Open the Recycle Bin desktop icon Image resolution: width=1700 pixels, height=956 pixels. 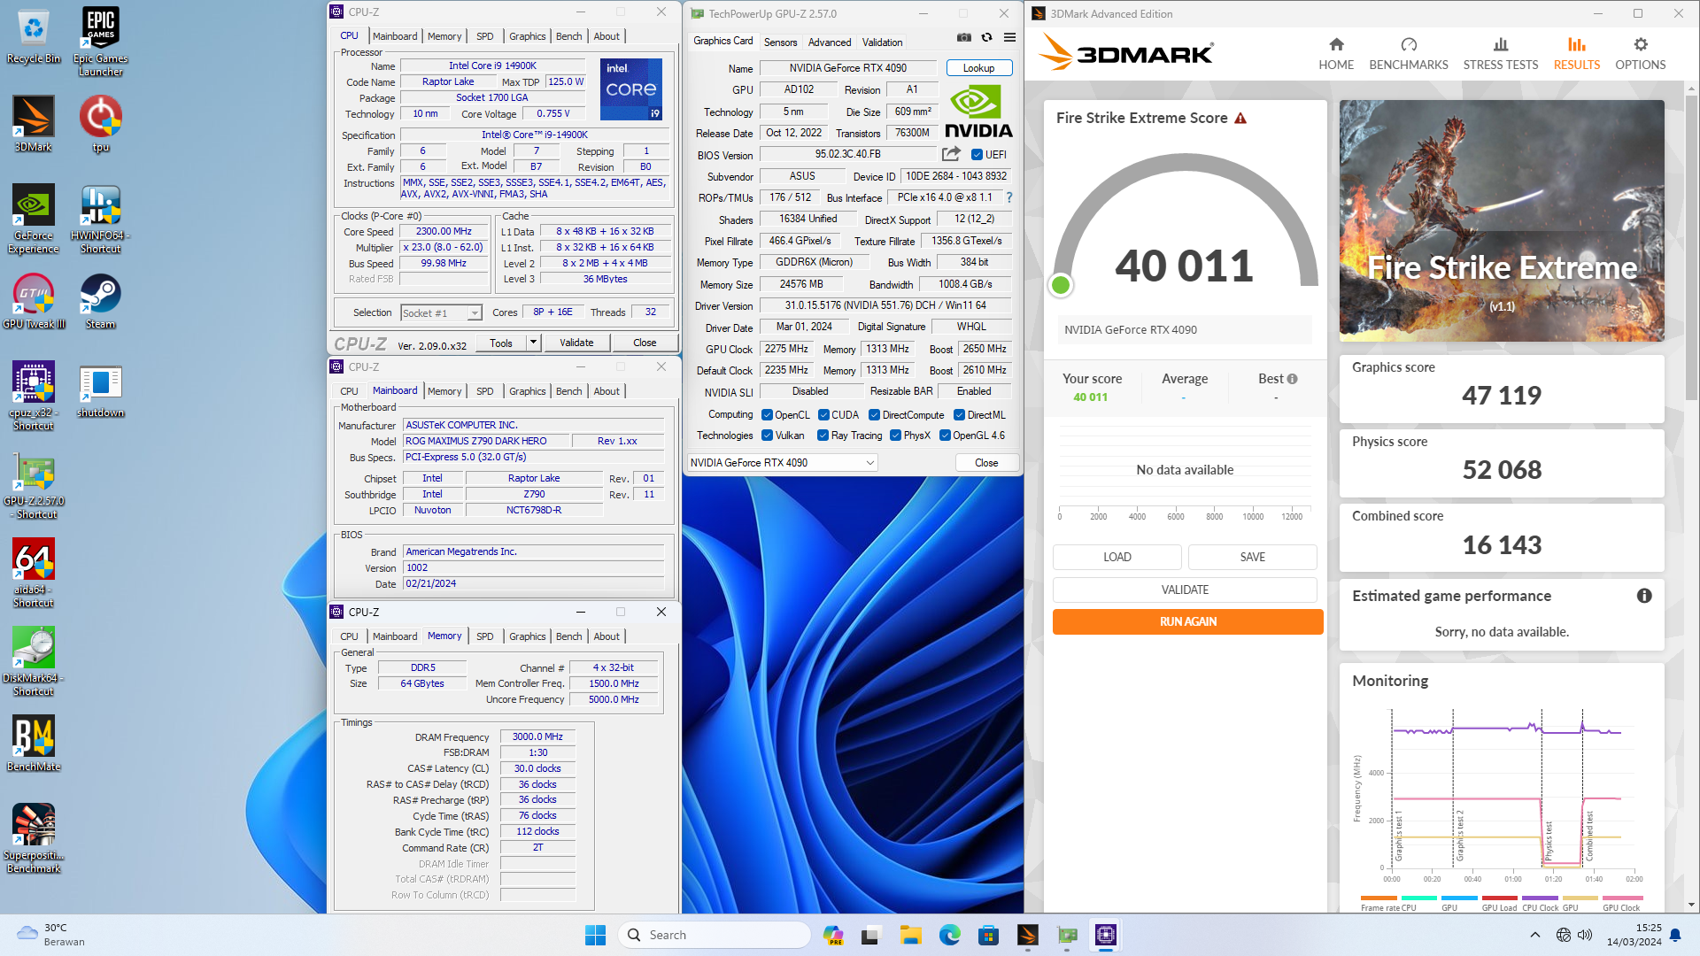[34, 35]
